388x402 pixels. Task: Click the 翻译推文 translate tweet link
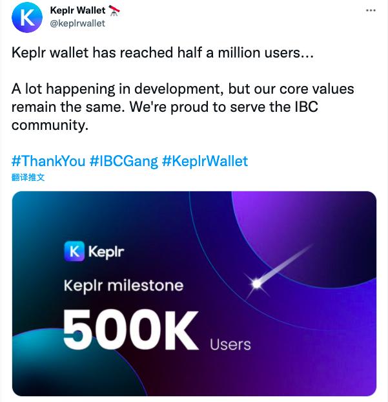click(28, 176)
